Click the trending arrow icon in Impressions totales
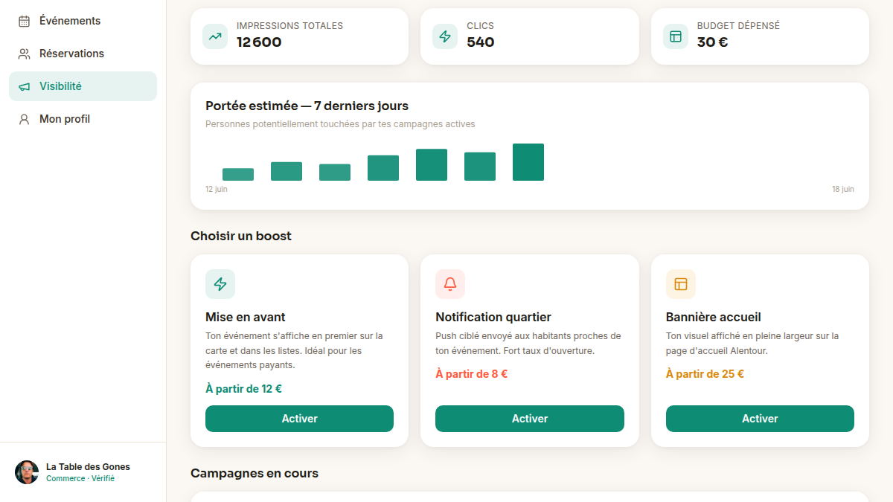Screen dimensions: 893x502 [x=215, y=36]
